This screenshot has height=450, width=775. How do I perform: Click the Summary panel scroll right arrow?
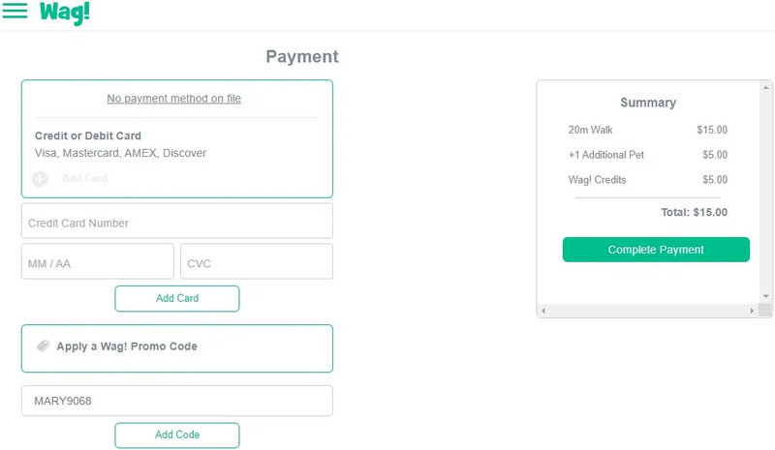point(753,311)
